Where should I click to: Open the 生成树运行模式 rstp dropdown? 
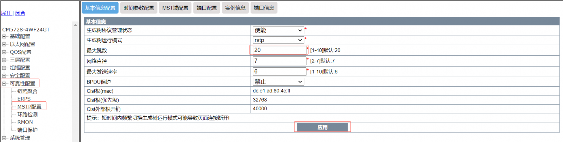(278, 40)
